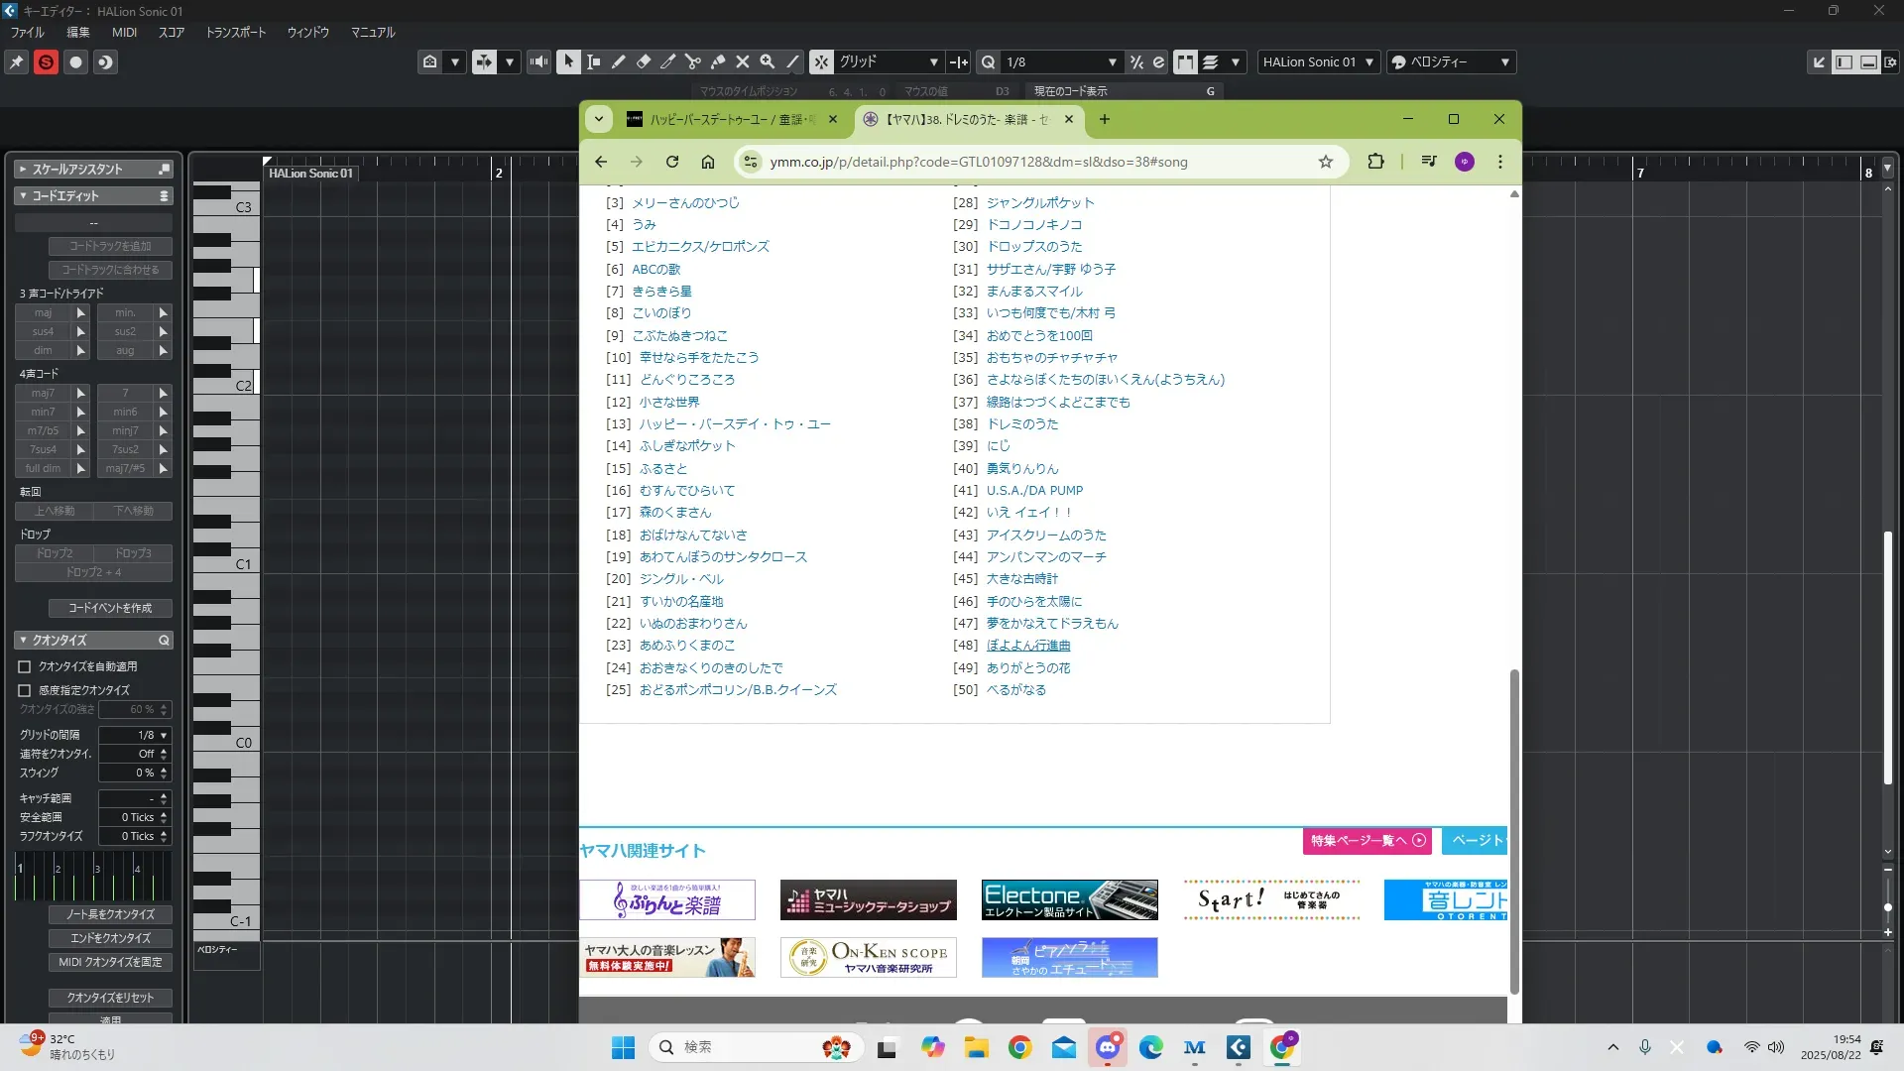Select the Eraser tool in editor toolbar
This screenshot has height=1071, width=1904.
[x=644, y=61]
